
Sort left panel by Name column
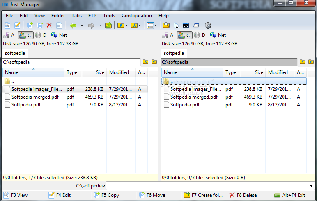pyautogui.click(x=33, y=72)
